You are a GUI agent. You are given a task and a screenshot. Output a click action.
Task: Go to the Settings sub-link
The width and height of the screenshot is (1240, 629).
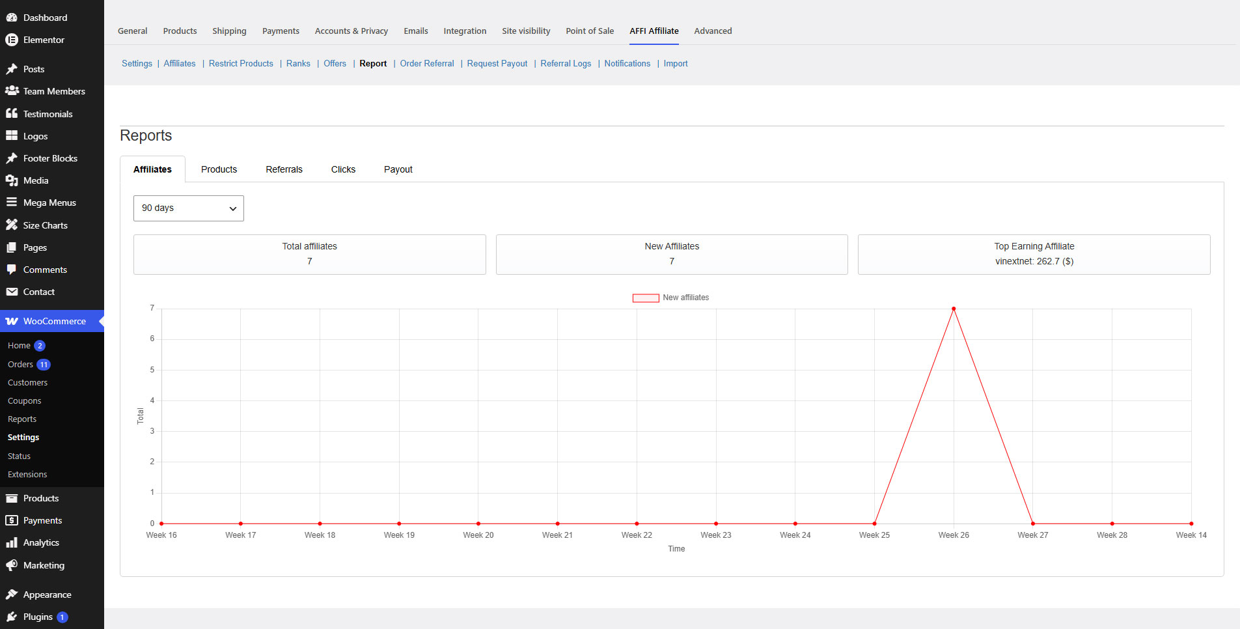click(137, 63)
